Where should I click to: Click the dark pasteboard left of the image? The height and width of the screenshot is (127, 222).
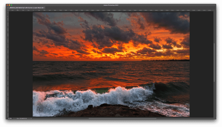21,64
